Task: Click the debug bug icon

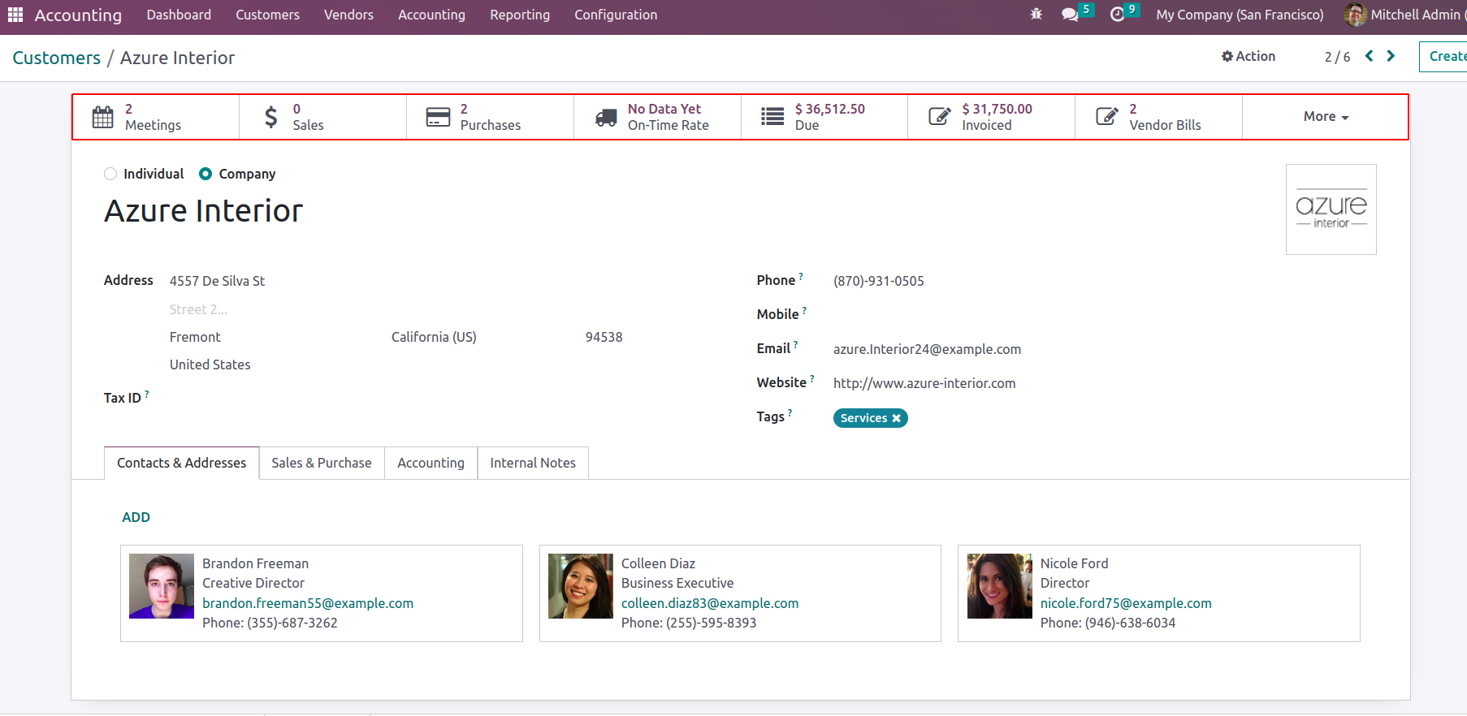Action: [x=1036, y=15]
